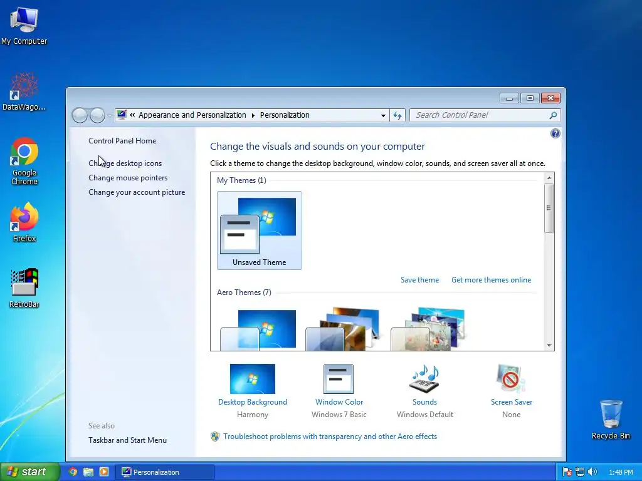
Task: Select the Google Chrome desktop shortcut
Action: (x=24, y=161)
